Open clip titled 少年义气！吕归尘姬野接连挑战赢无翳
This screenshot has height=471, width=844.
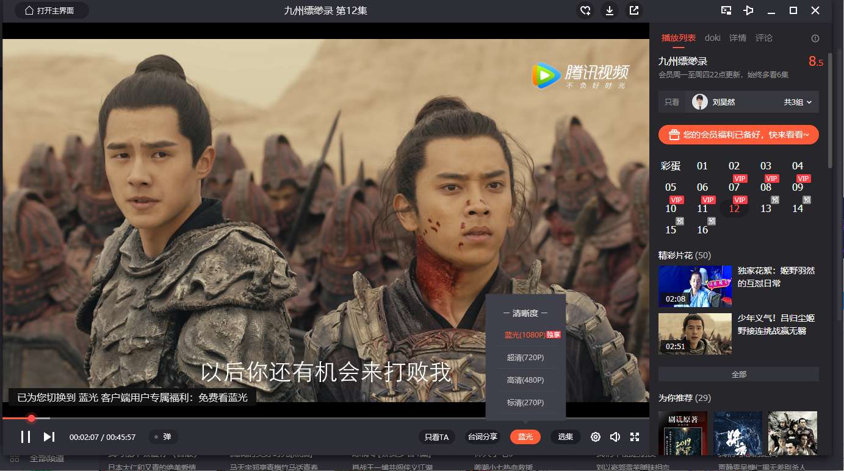776,324
